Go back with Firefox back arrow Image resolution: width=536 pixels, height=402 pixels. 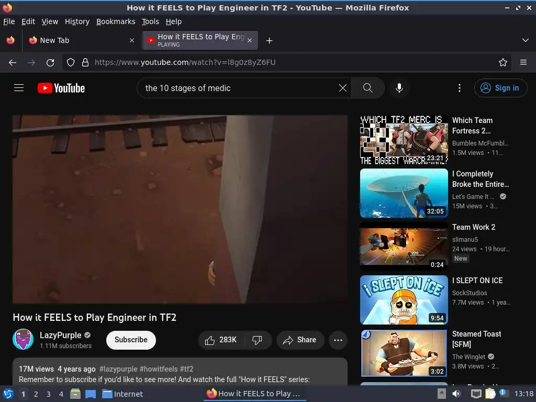click(x=13, y=63)
